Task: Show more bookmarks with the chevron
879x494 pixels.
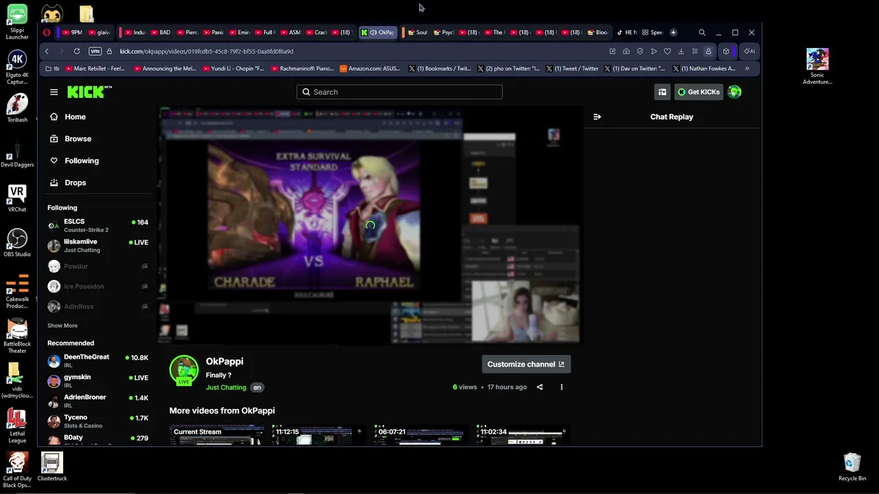Action: (x=747, y=69)
